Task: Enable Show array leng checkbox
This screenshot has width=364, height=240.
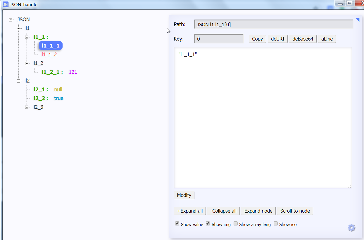Action: pos(235,224)
